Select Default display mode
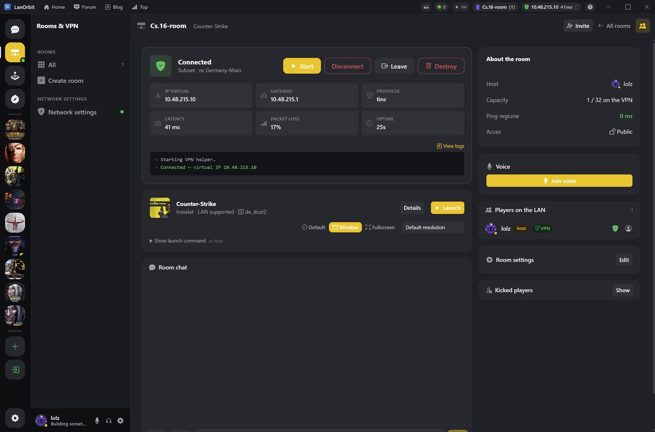 click(x=314, y=227)
